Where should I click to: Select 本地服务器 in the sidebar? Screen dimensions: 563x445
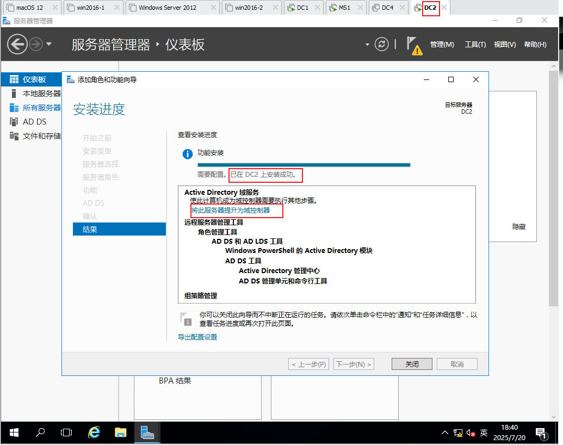coord(31,94)
